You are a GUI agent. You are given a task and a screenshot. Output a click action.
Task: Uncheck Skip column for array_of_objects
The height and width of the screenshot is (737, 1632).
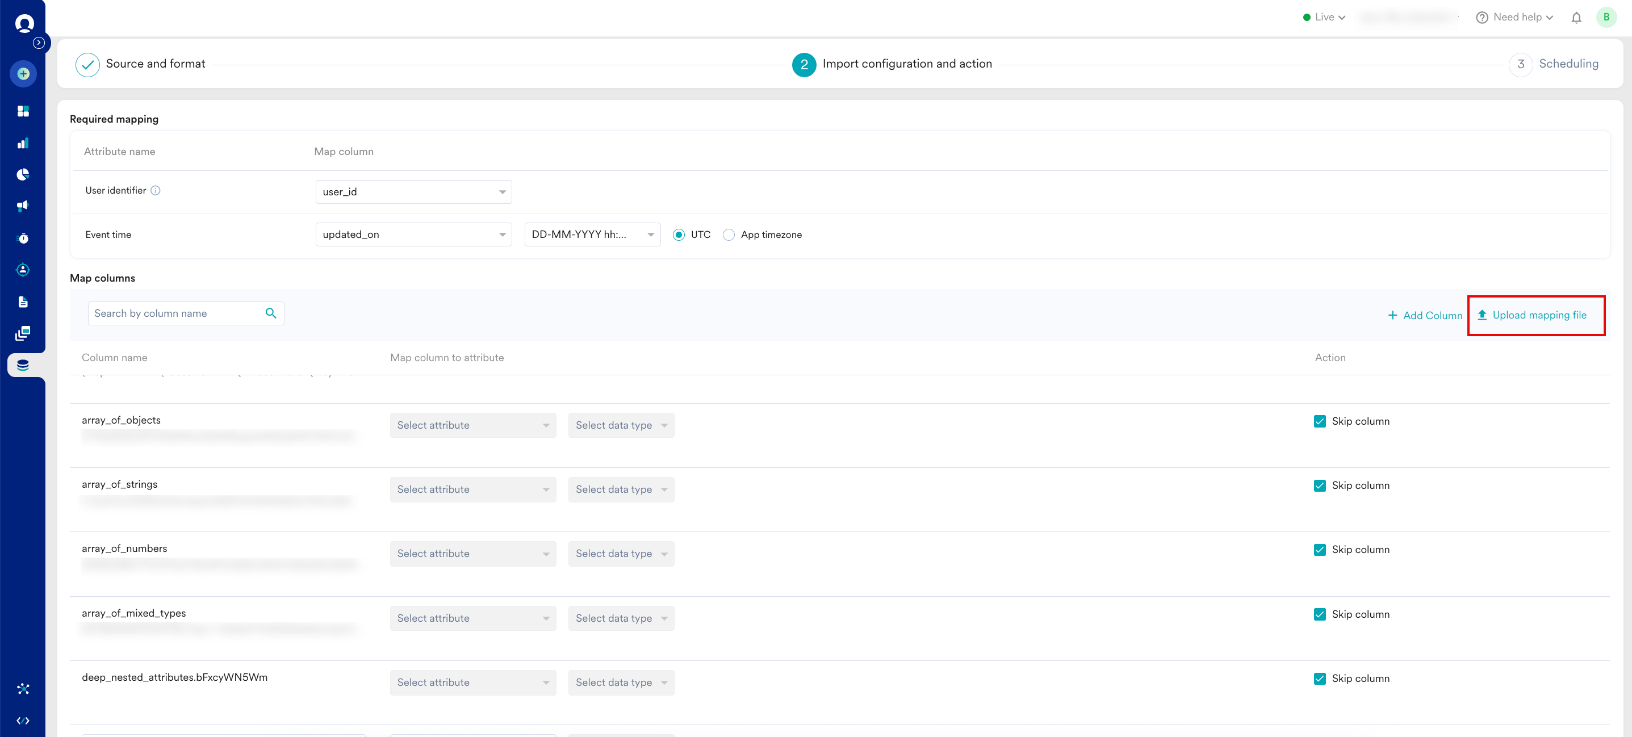click(1320, 421)
